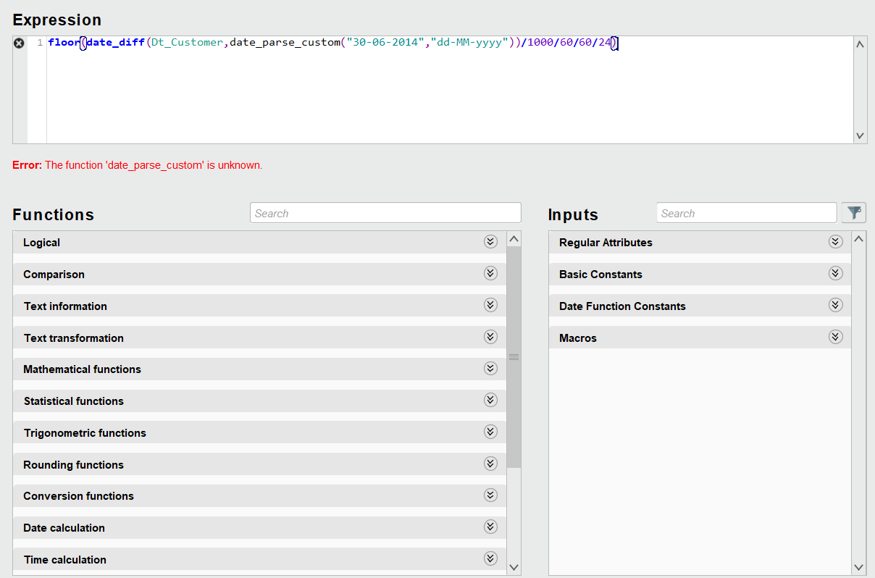The width and height of the screenshot is (875, 578).
Task: Expand the Date Function Constants chevron
Action: click(836, 305)
